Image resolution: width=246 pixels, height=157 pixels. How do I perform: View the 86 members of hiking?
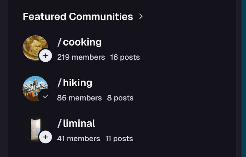pos(79,98)
